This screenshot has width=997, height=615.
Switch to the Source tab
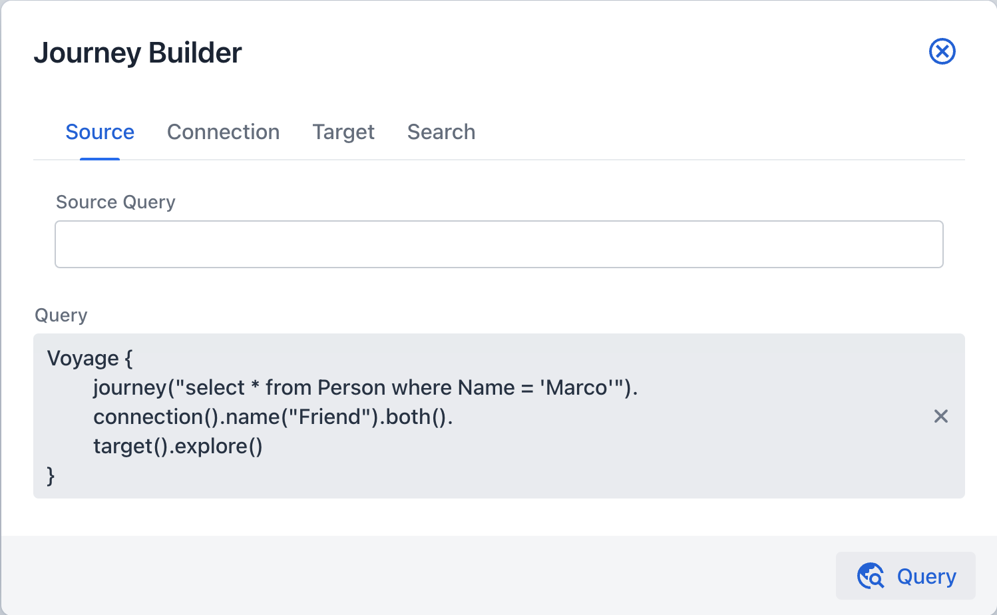(100, 132)
